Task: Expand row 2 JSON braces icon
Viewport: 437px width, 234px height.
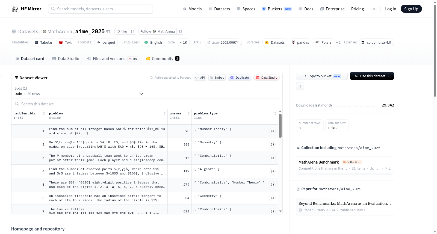Action: coord(272,144)
